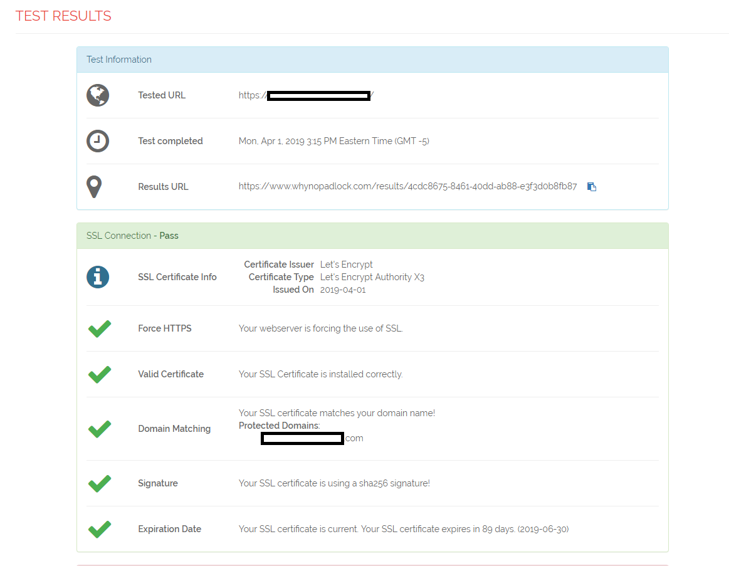Click the globe icon beside Tested URL

pyautogui.click(x=98, y=95)
